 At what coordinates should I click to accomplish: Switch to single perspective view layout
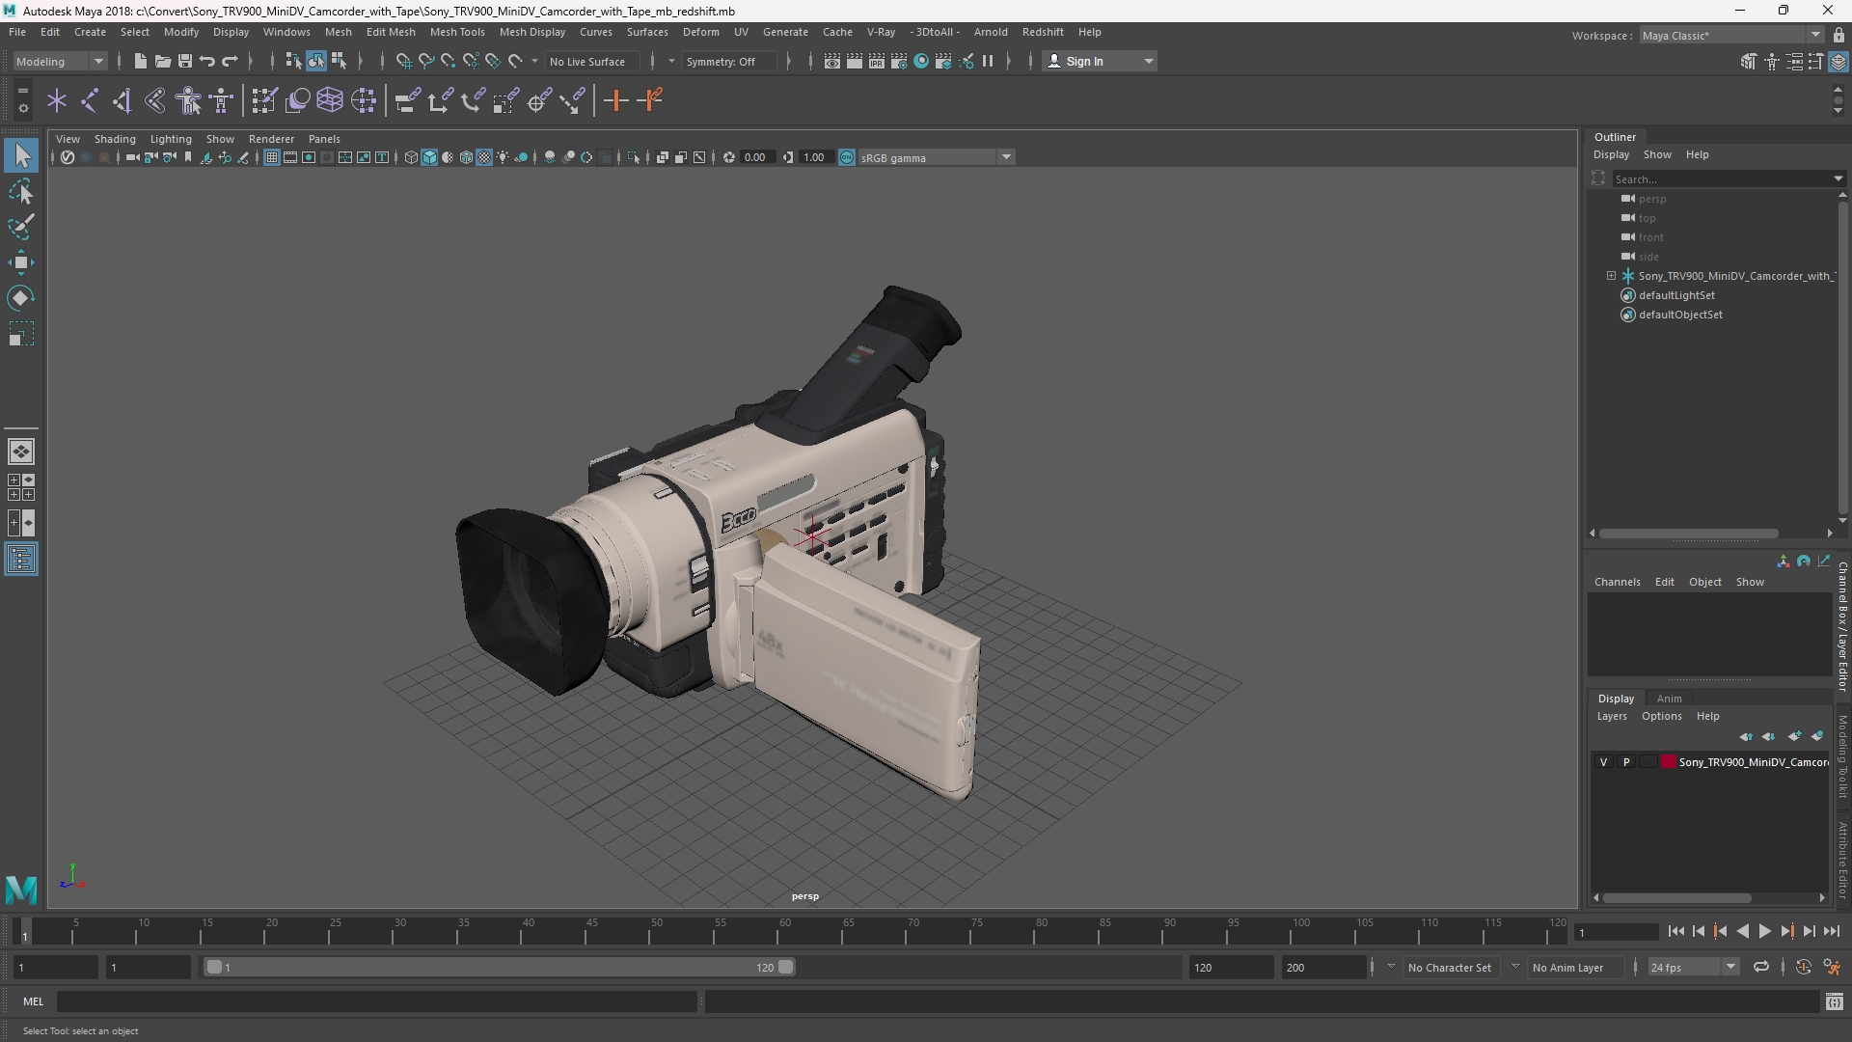coord(21,451)
